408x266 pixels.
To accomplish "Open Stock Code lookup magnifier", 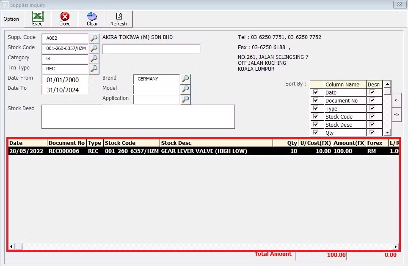I will [x=94, y=48].
